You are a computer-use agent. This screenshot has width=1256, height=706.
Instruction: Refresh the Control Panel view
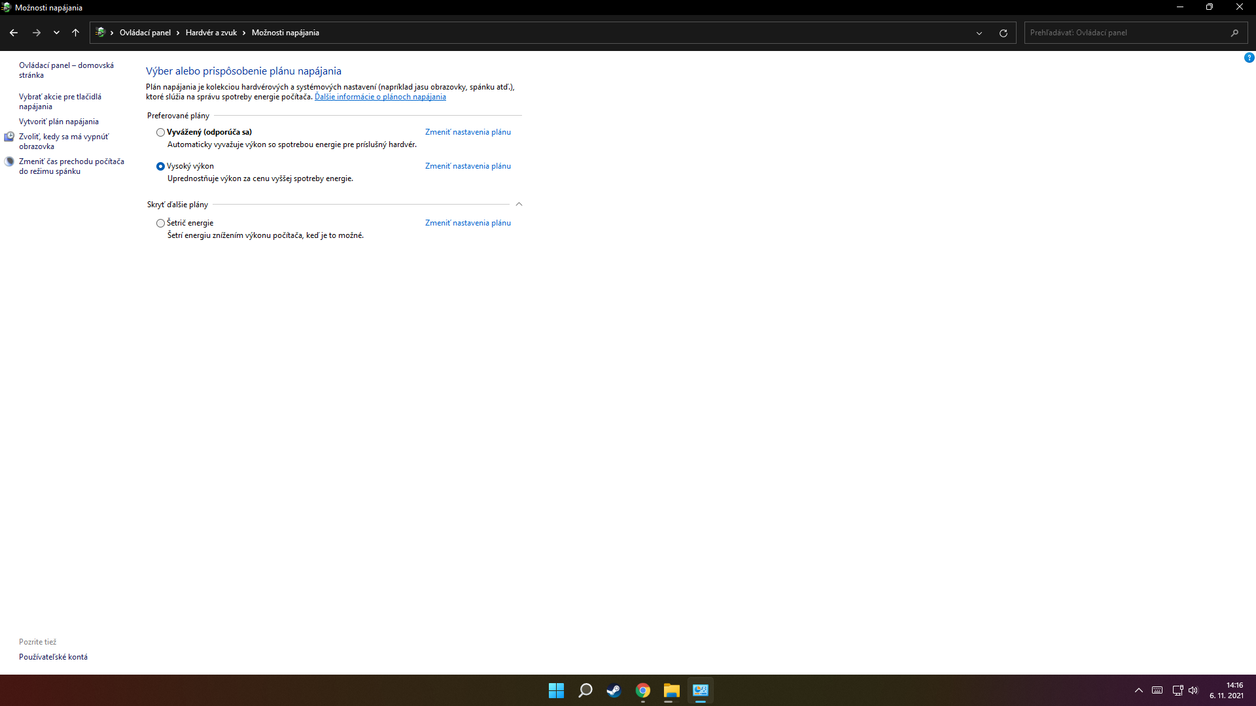[1003, 33]
